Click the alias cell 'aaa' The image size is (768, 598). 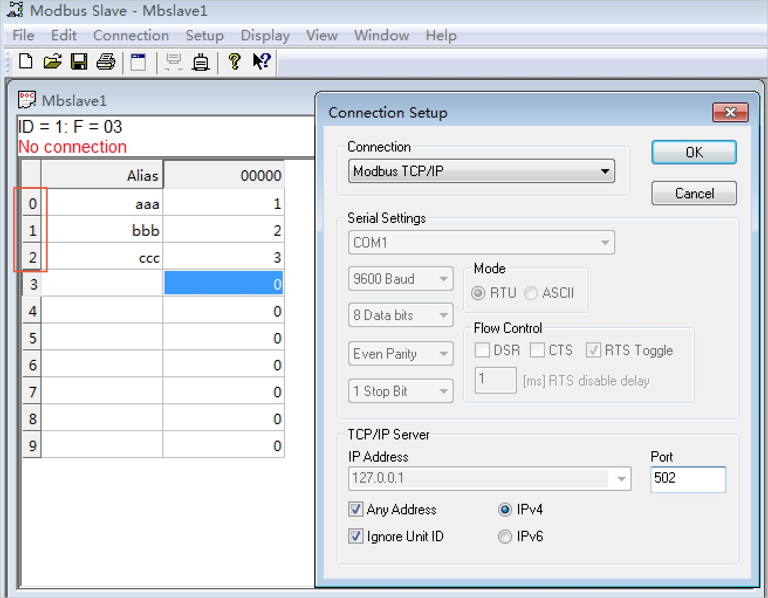coord(102,203)
